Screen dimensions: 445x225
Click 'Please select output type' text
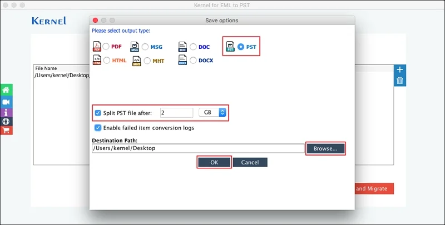tap(121, 31)
